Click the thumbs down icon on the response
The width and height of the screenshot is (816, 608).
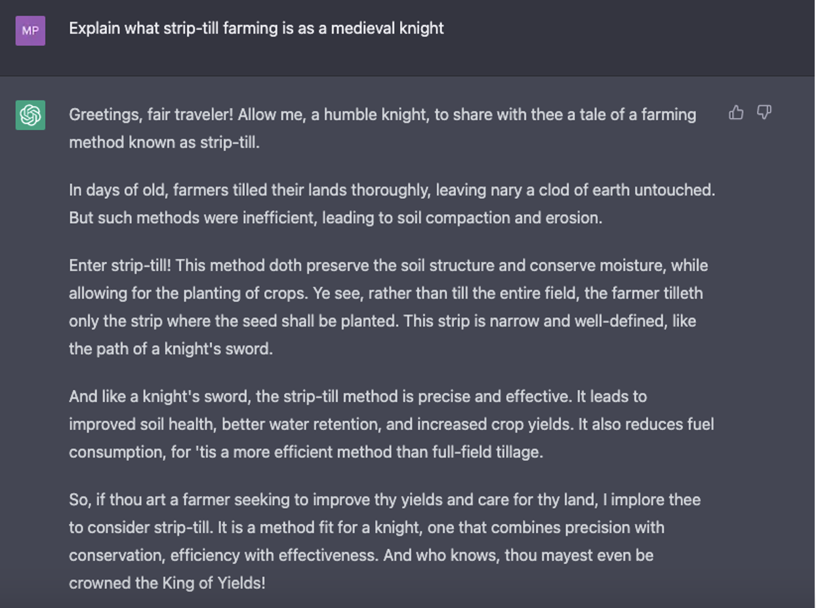click(x=764, y=113)
